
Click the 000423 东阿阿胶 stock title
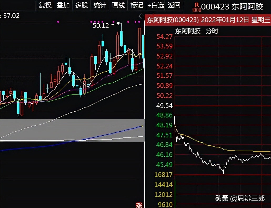[x=232, y=7]
